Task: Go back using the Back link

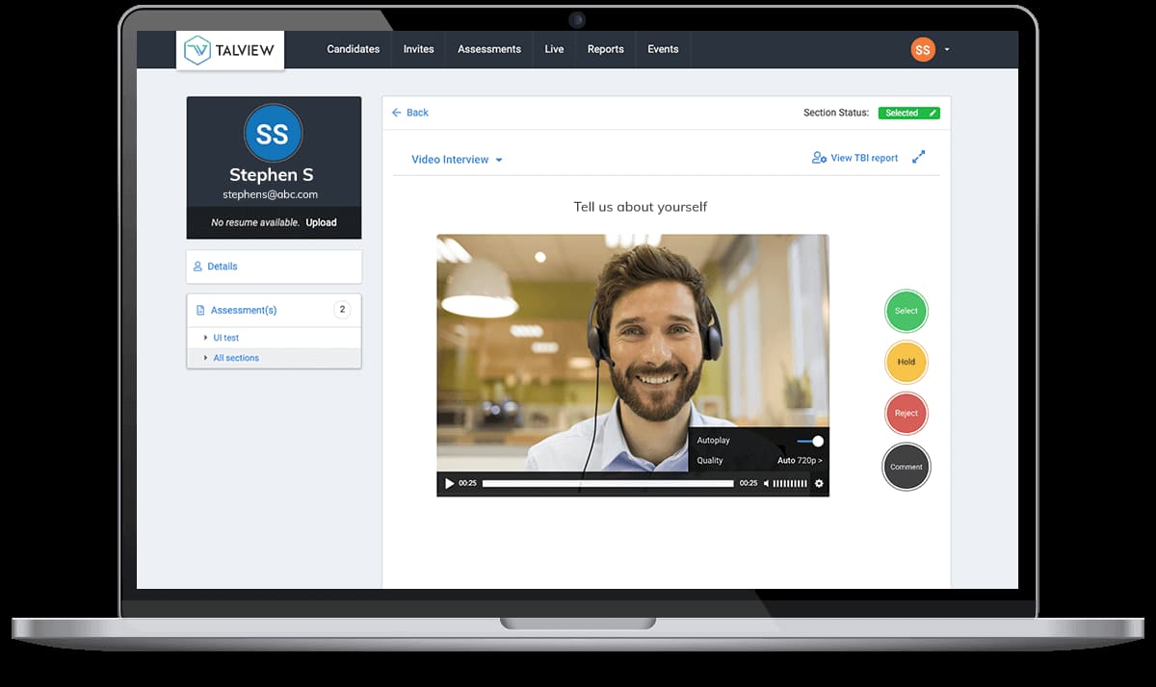Action: point(409,113)
